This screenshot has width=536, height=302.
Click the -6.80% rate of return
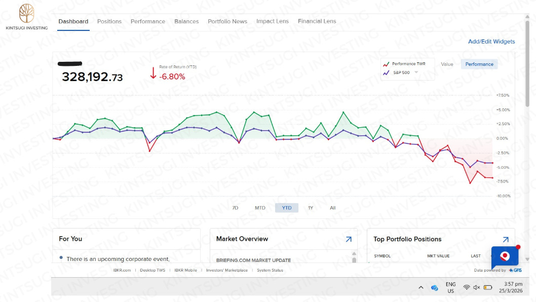[x=172, y=77]
